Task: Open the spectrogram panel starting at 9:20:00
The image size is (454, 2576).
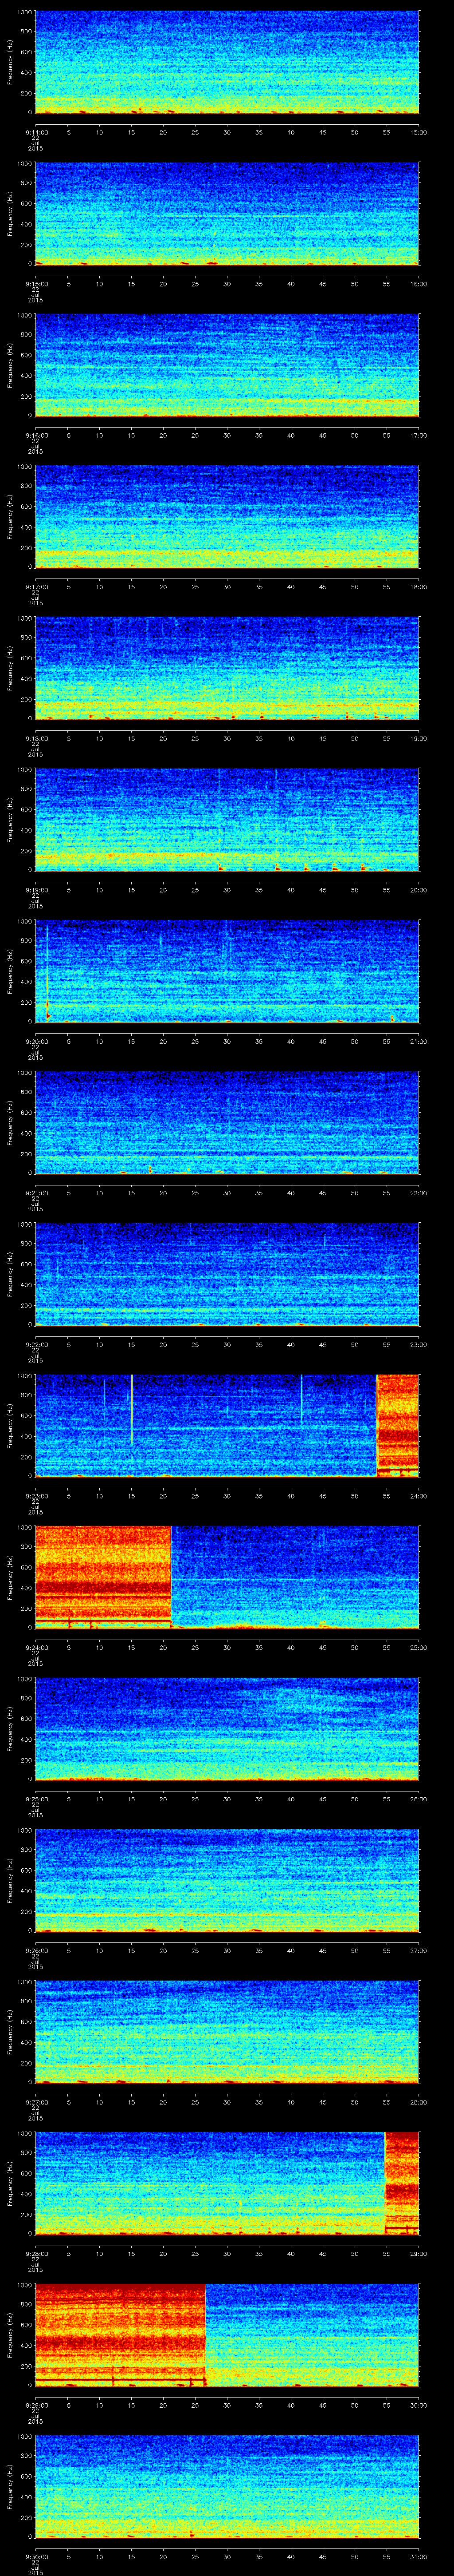Action: pos(227,972)
